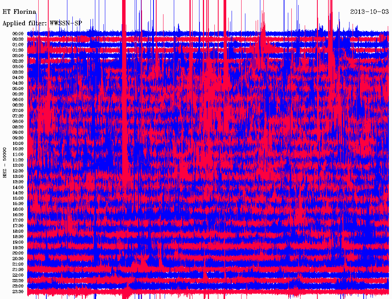Select the 20:30 time label
Screen dimensions: 392x299
pyautogui.click(x=18, y=258)
